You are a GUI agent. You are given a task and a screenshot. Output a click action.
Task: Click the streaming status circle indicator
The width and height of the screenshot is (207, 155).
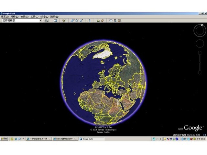(205, 135)
